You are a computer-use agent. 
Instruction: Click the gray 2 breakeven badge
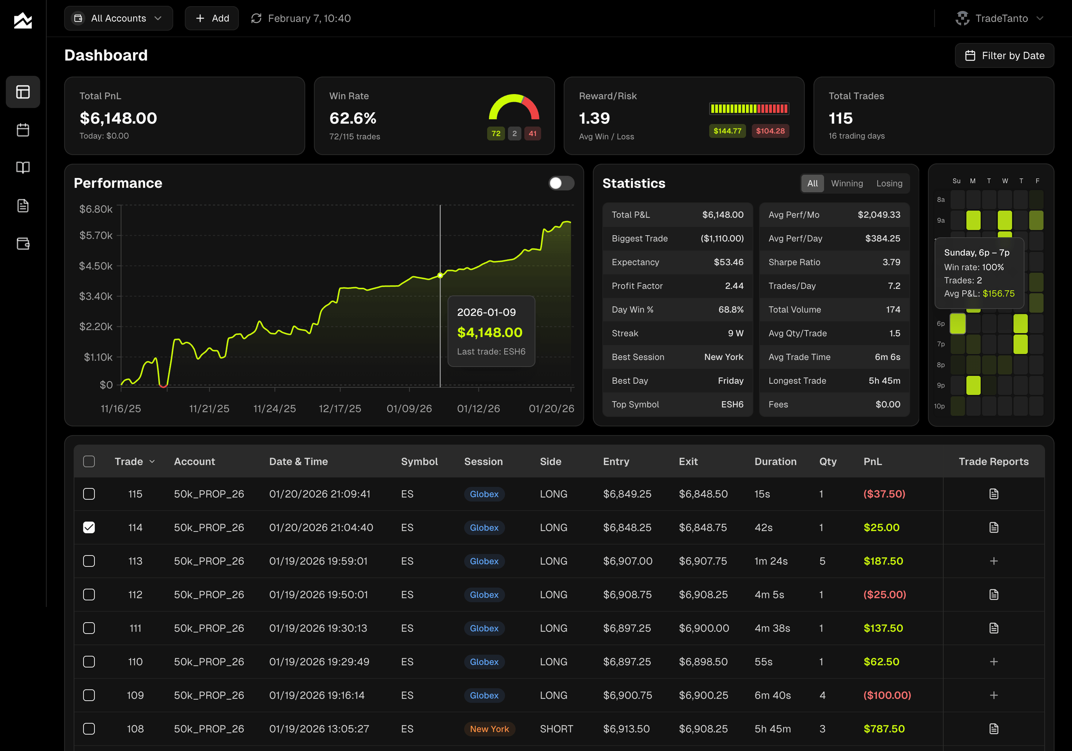point(514,133)
